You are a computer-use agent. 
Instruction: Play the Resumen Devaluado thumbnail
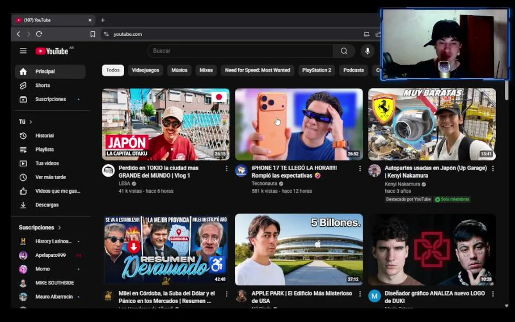(x=165, y=250)
